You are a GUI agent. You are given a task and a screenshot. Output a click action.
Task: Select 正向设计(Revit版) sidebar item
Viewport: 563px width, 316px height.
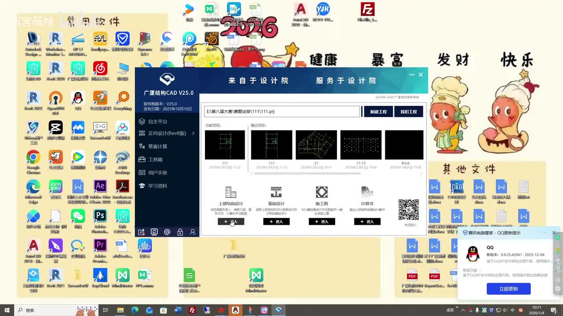167,133
